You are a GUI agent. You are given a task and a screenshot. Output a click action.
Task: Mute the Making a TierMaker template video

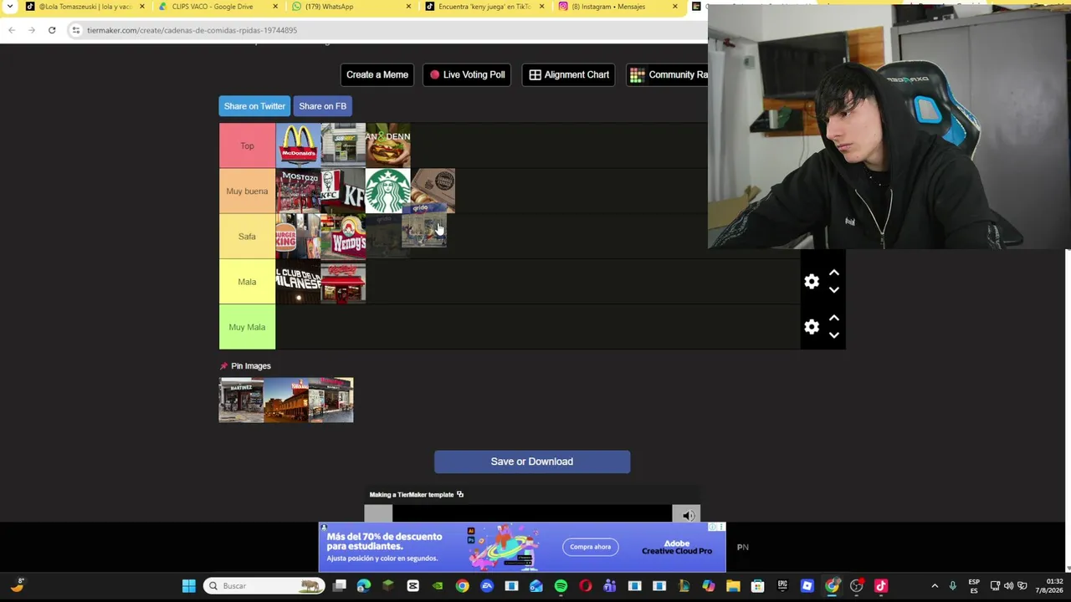tap(688, 516)
